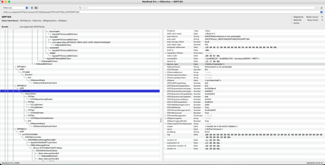Select the ARPT@0 tree row
This screenshot has width=325, height=165.
pos(80,91)
